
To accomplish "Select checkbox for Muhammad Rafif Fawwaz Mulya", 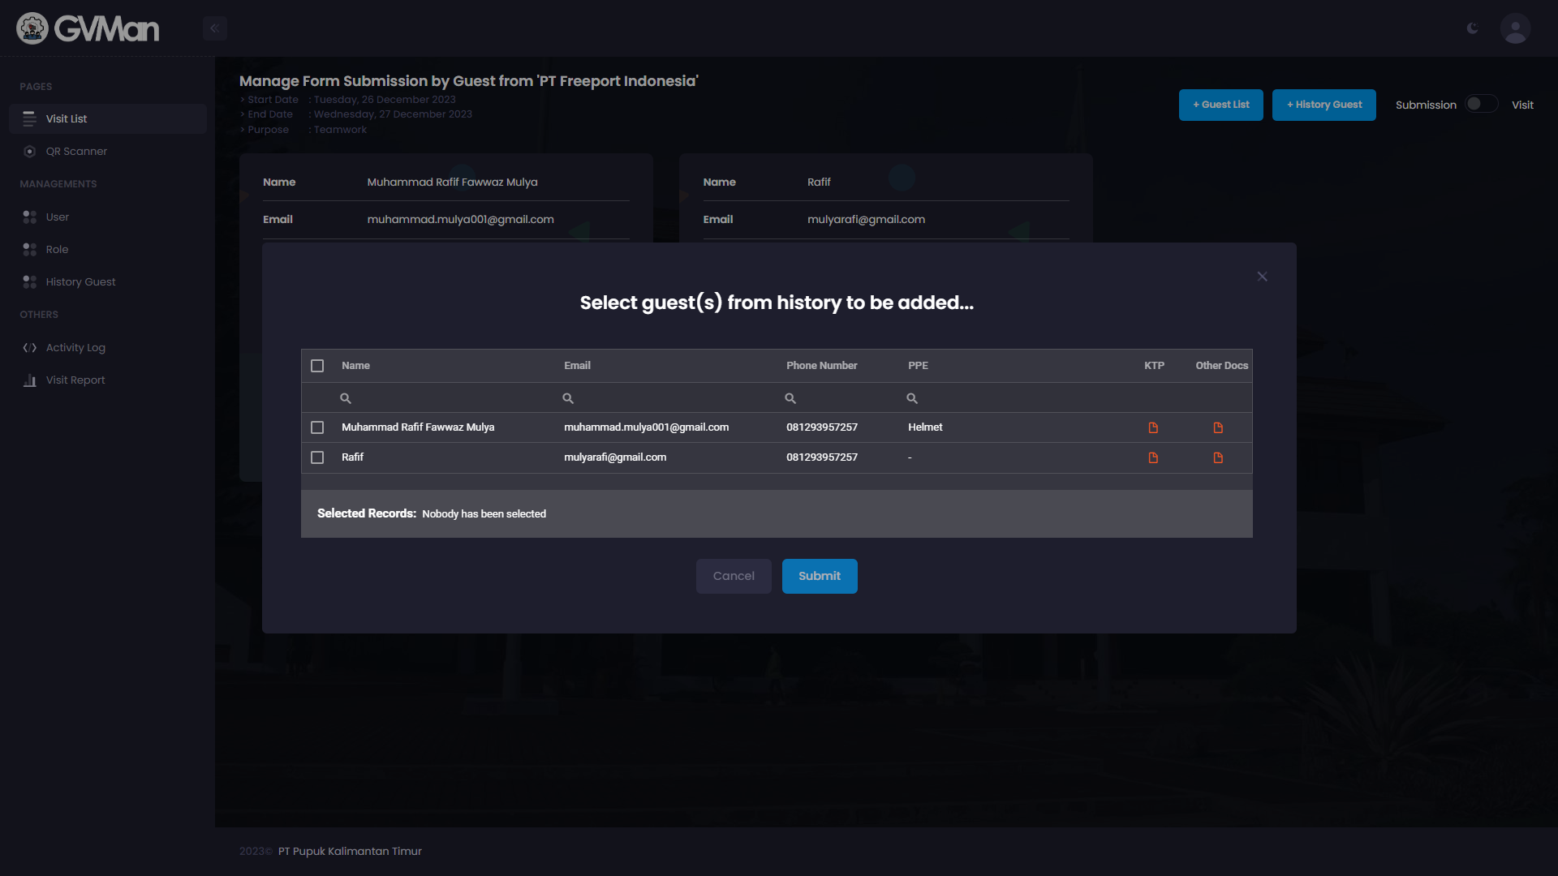I will (317, 427).
